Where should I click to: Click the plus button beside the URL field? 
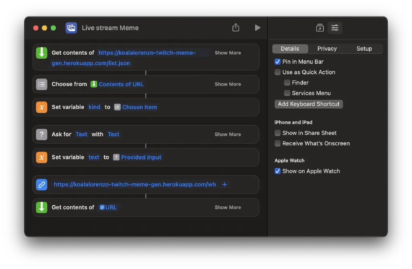pyautogui.click(x=225, y=185)
